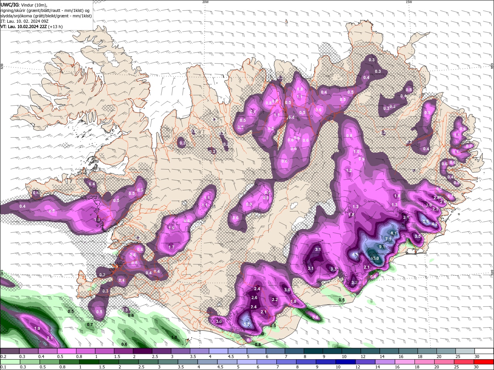
Task: Click the 8.1 value on the map
Action: coord(394,233)
